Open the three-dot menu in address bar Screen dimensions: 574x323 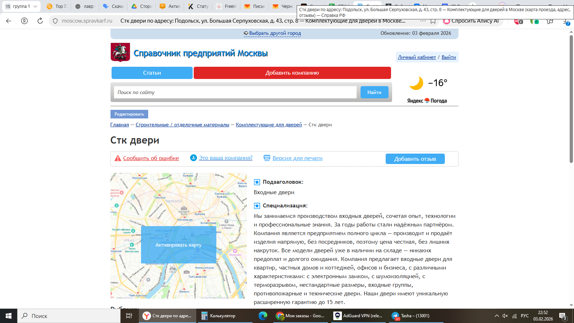pyautogui.click(x=423, y=21)
